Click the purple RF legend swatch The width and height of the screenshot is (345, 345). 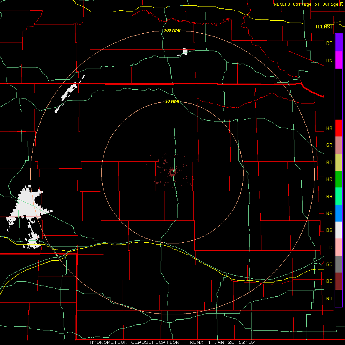point(338,43)
